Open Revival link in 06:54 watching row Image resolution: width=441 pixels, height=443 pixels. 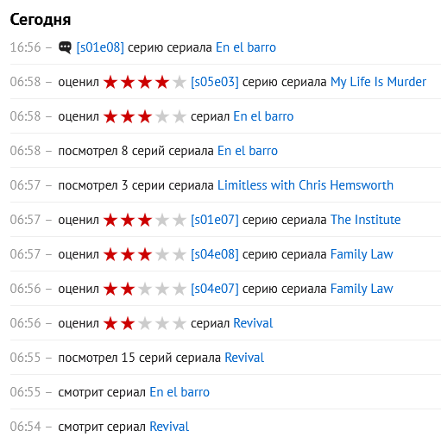pos(169,427)
